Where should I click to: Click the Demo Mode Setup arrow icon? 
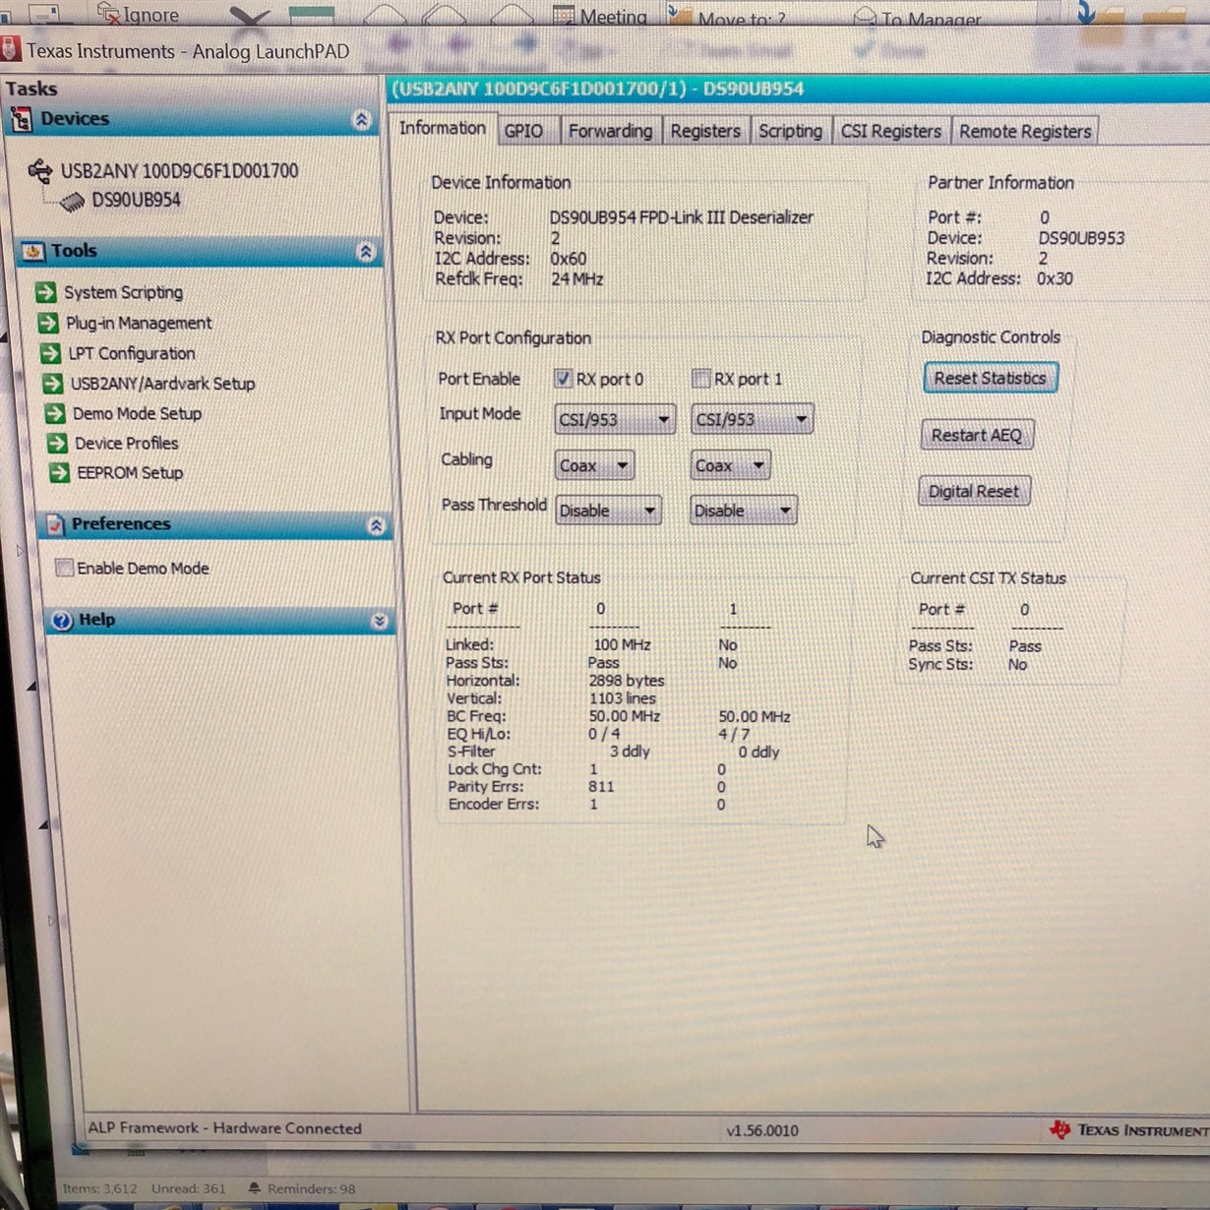click(55, 414)
